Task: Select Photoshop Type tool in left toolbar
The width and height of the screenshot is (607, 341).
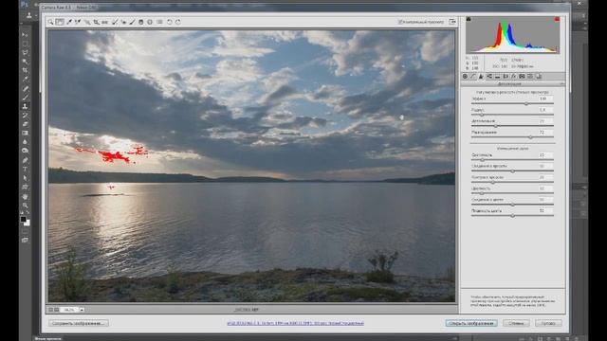Action: click(26, 169)
